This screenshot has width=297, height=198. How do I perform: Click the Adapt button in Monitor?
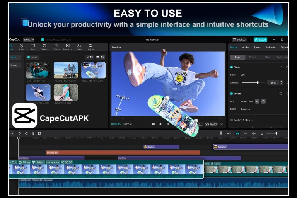214,124
